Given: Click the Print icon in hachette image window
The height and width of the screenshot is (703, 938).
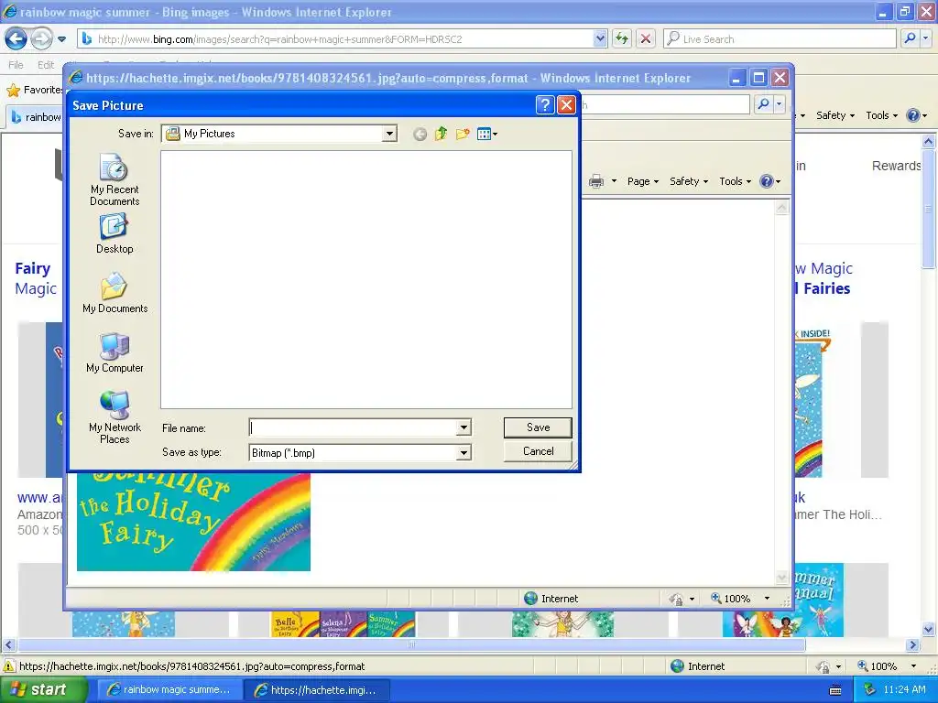Looking at the screenshot, I should click(596, 181).
